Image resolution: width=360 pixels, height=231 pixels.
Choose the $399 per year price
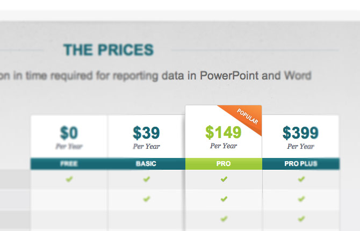pos(300,138)
